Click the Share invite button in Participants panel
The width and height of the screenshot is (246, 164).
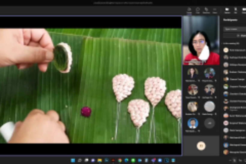[x=235, y=36]
